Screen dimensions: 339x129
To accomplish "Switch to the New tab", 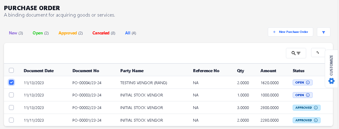I will click(x=16, y=33).
